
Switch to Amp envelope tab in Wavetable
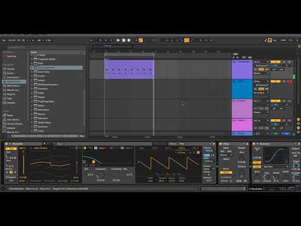142,148
